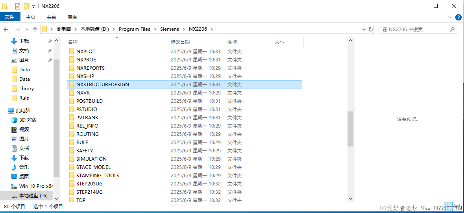This screenshot has width=464, height=213.
Task: Click the NXREPORTS folder icon
Action: 71,68
